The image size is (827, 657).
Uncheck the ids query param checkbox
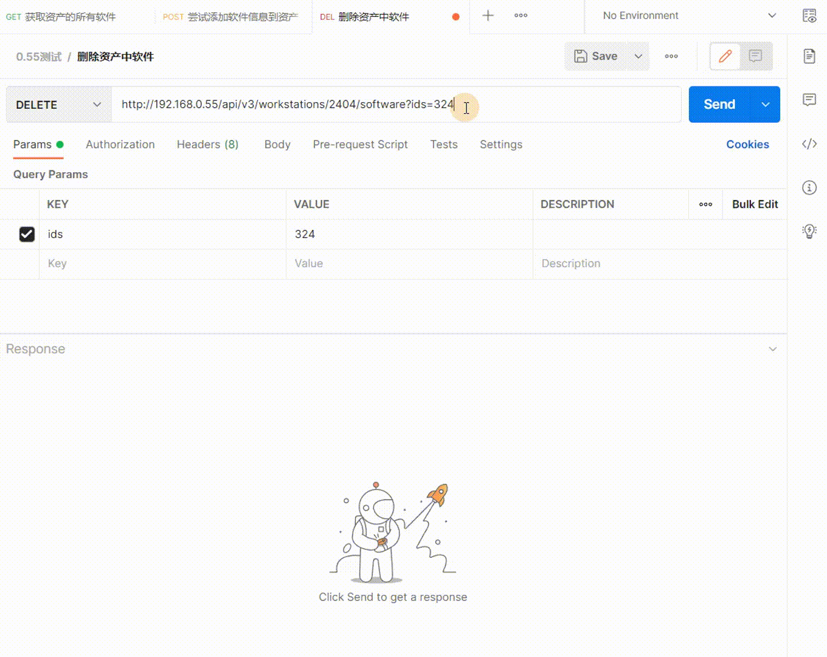pyautogui.click(x=27, y=234)
